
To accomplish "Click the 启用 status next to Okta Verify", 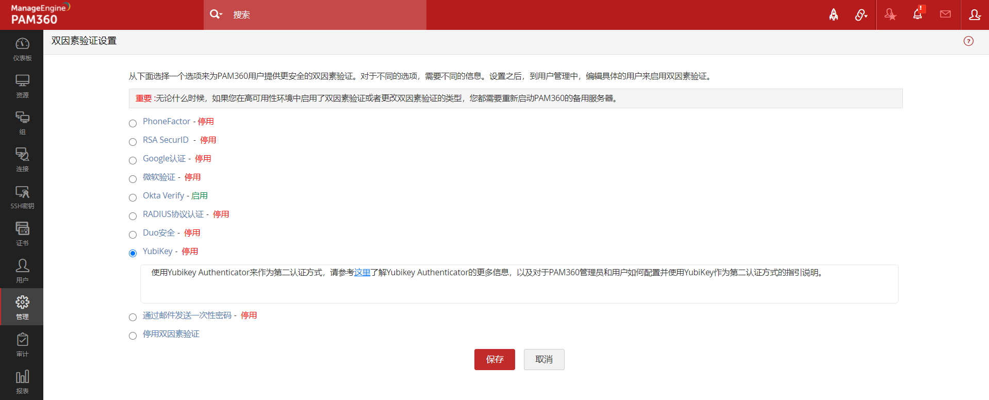I will pos(200,196).
